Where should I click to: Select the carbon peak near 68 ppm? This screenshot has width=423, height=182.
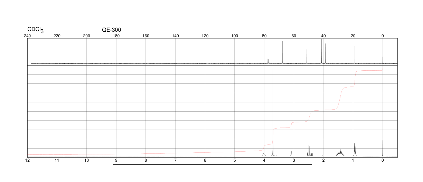pyautogui.click(x=282, y=52)
